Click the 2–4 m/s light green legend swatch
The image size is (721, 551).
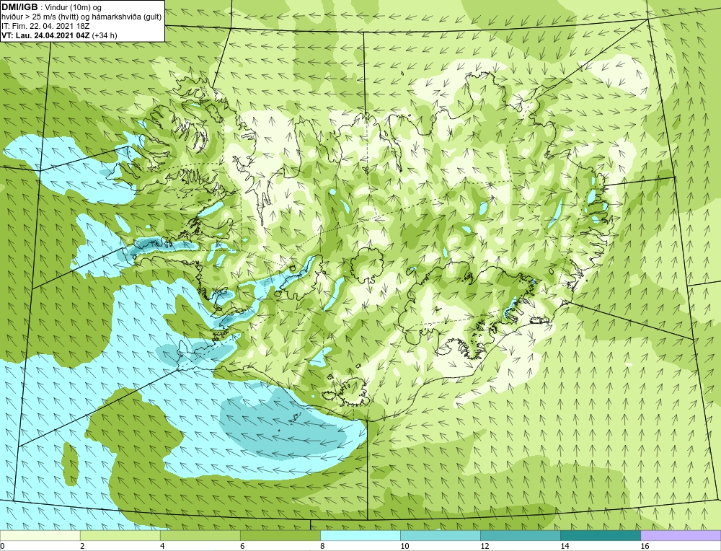pos(120,535)
